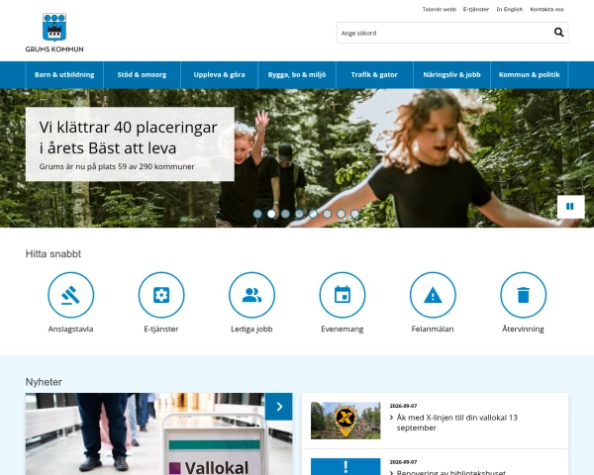Go to next news slide arrow
The image size is (594, 475).
coord(279,407)
